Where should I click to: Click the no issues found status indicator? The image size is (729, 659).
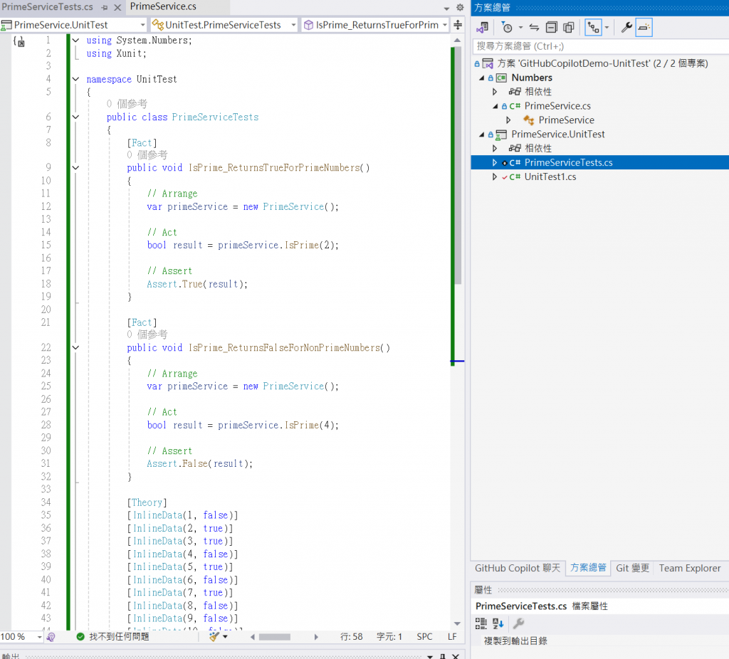point(113,637)
